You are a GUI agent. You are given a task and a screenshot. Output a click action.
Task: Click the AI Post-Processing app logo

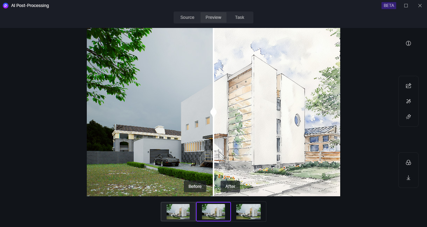pyautogui.click(x=5, y=6)
